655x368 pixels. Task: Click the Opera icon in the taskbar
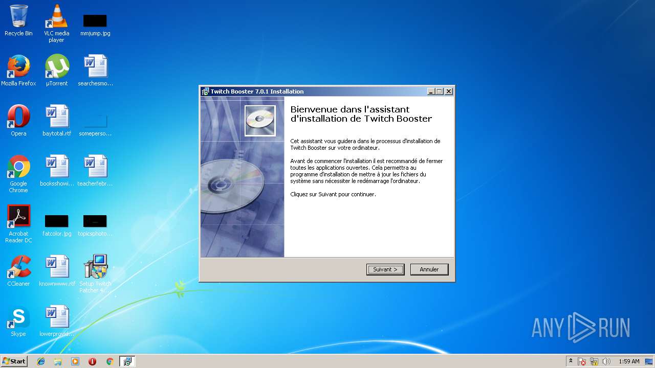pyautogui.click(x=92, y=361)
